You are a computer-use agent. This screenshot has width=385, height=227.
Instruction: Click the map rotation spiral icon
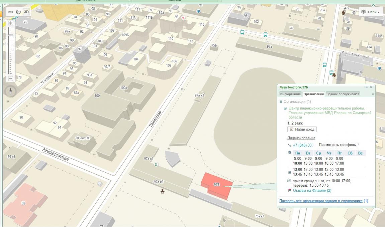pos(18,12)
